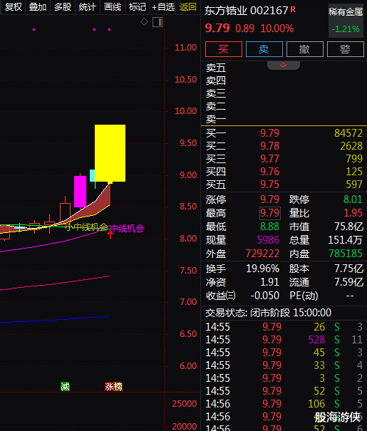Click the 买四 bid price 9.76
367x431 pixels.
click(x=269, y=172)
